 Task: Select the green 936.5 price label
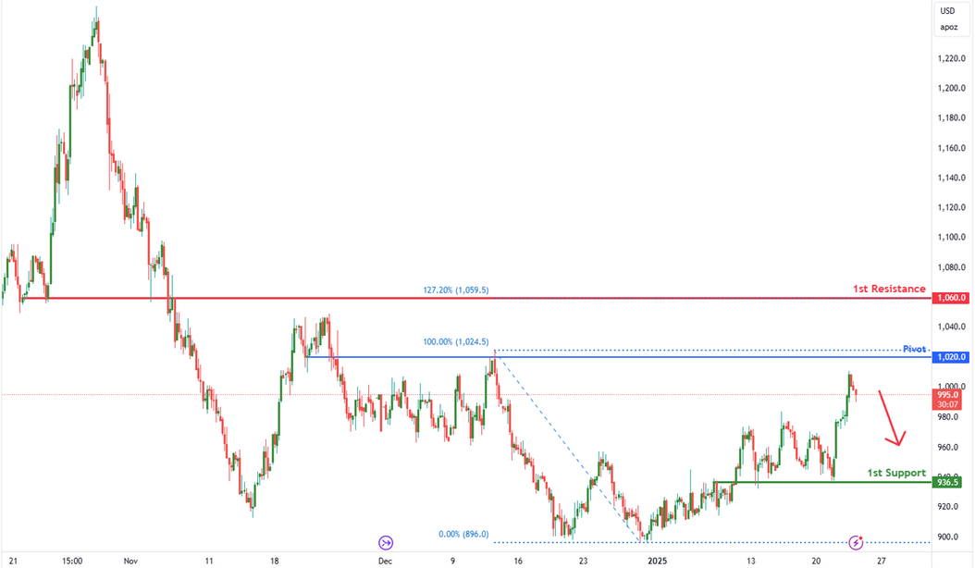pos(947,482)
